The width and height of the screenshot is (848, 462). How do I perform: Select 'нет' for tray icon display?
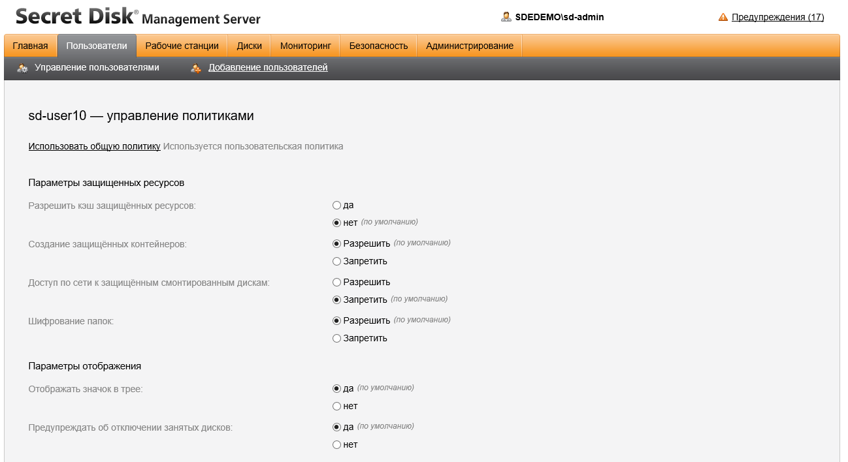coord(337,407)
